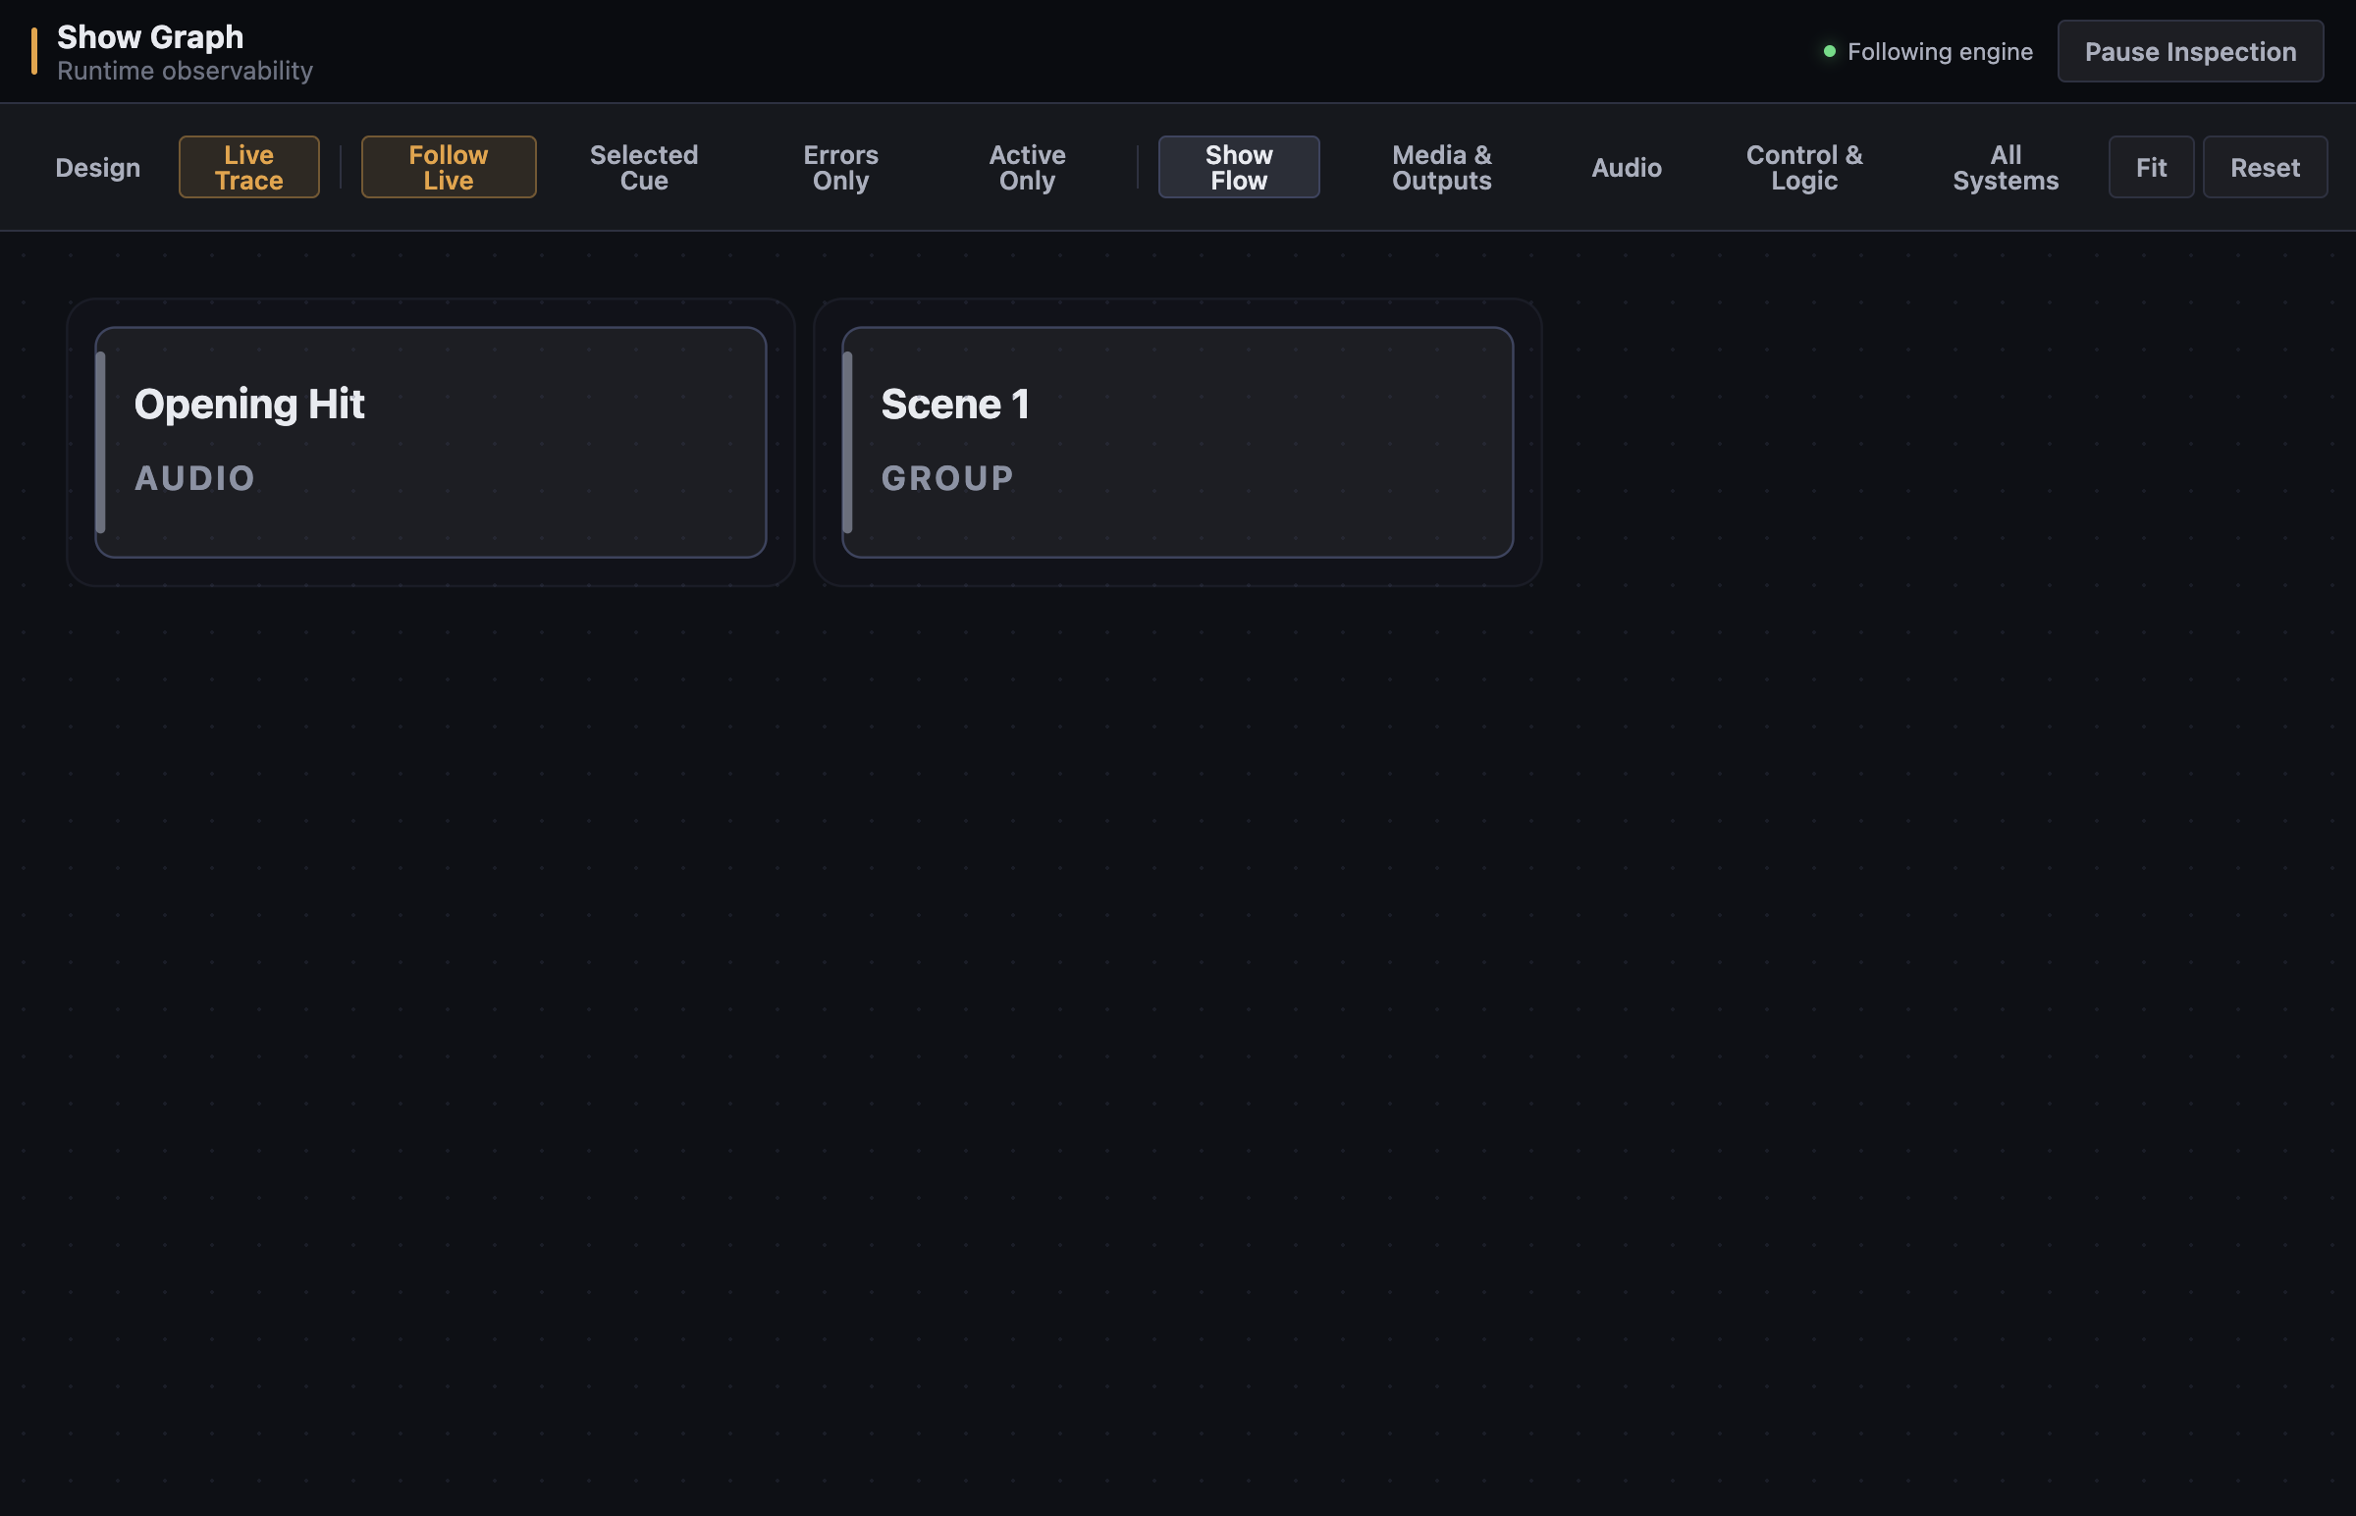Select the Scene 1 group node
2356x1516 pixels.
pos(1177,442)
